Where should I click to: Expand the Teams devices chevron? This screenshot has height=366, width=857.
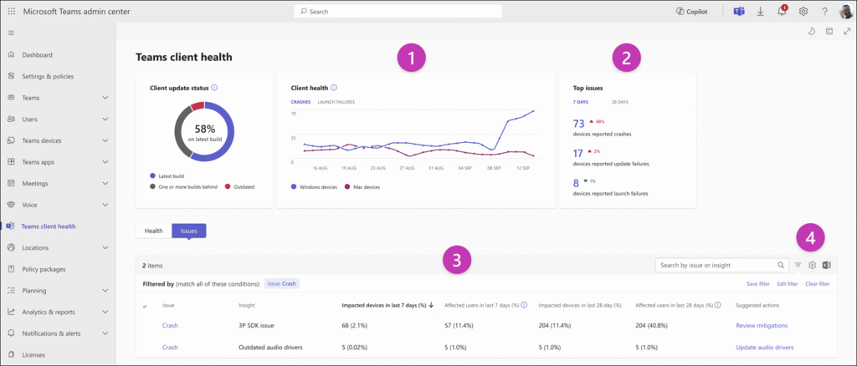[x=105, y=140]
